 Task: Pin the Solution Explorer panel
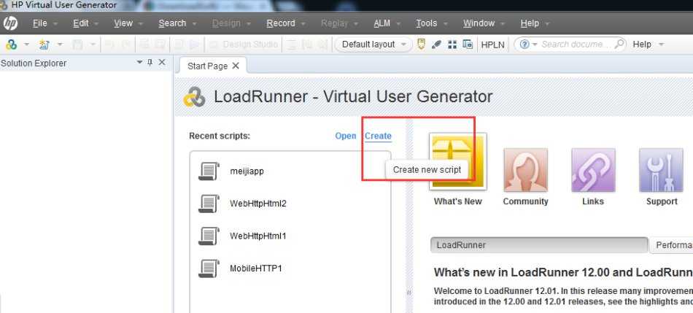[x=150, y=62]
